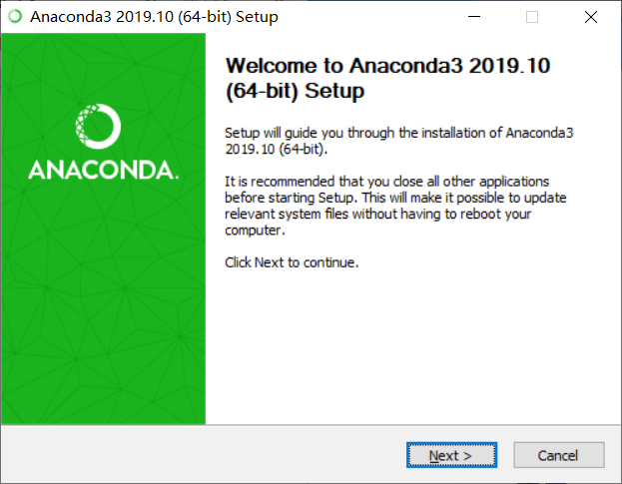This screenshot has height=484, width=622.
Task: Click the top green banner above the logo
Action: tap(103, 60)
